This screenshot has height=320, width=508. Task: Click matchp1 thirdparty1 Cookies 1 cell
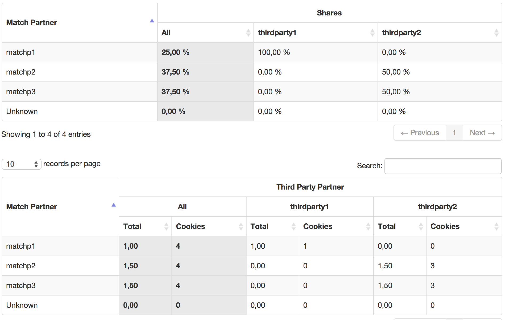(x=336, y=246)
